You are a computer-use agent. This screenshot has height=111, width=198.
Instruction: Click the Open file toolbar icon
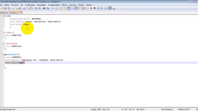2,8
